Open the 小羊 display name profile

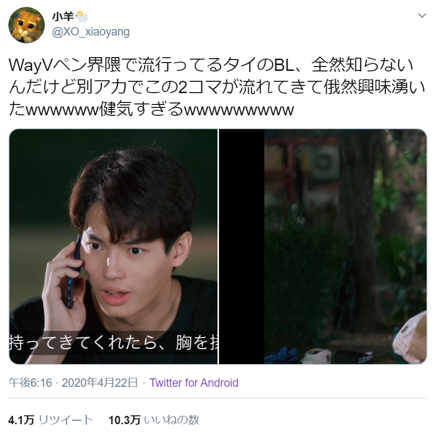tap(63, 17)
